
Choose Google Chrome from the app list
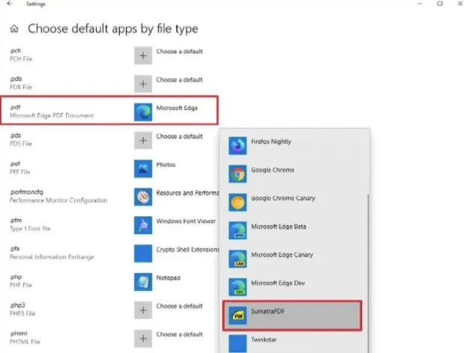293,174
